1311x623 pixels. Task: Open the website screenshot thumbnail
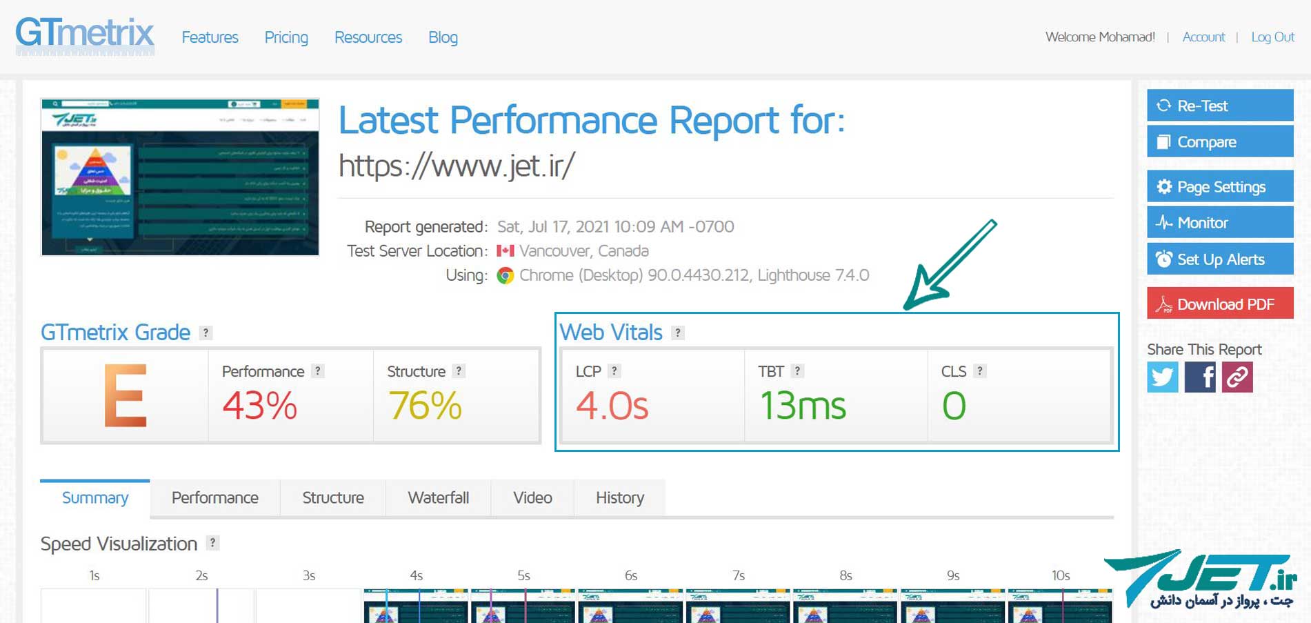click(x=180, y=177)
